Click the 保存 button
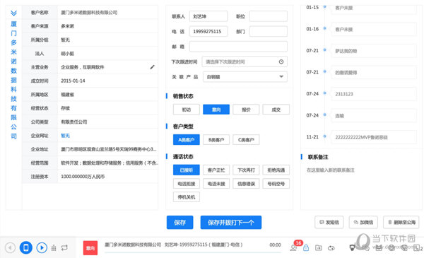 pyautogui.click(x=179, y=222)
